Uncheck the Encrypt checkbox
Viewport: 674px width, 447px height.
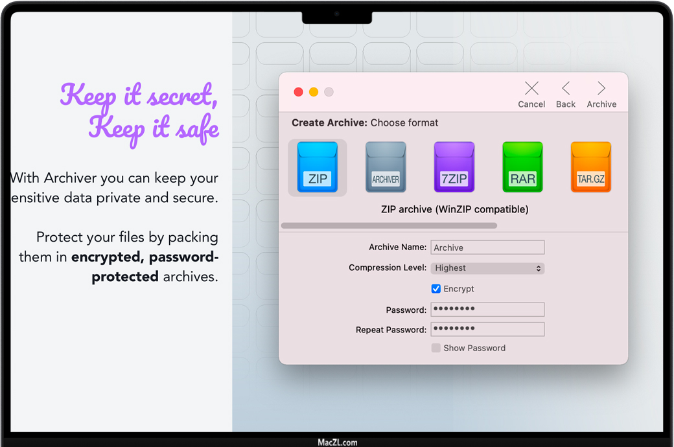pyautogui.click(x=436, y=288)
